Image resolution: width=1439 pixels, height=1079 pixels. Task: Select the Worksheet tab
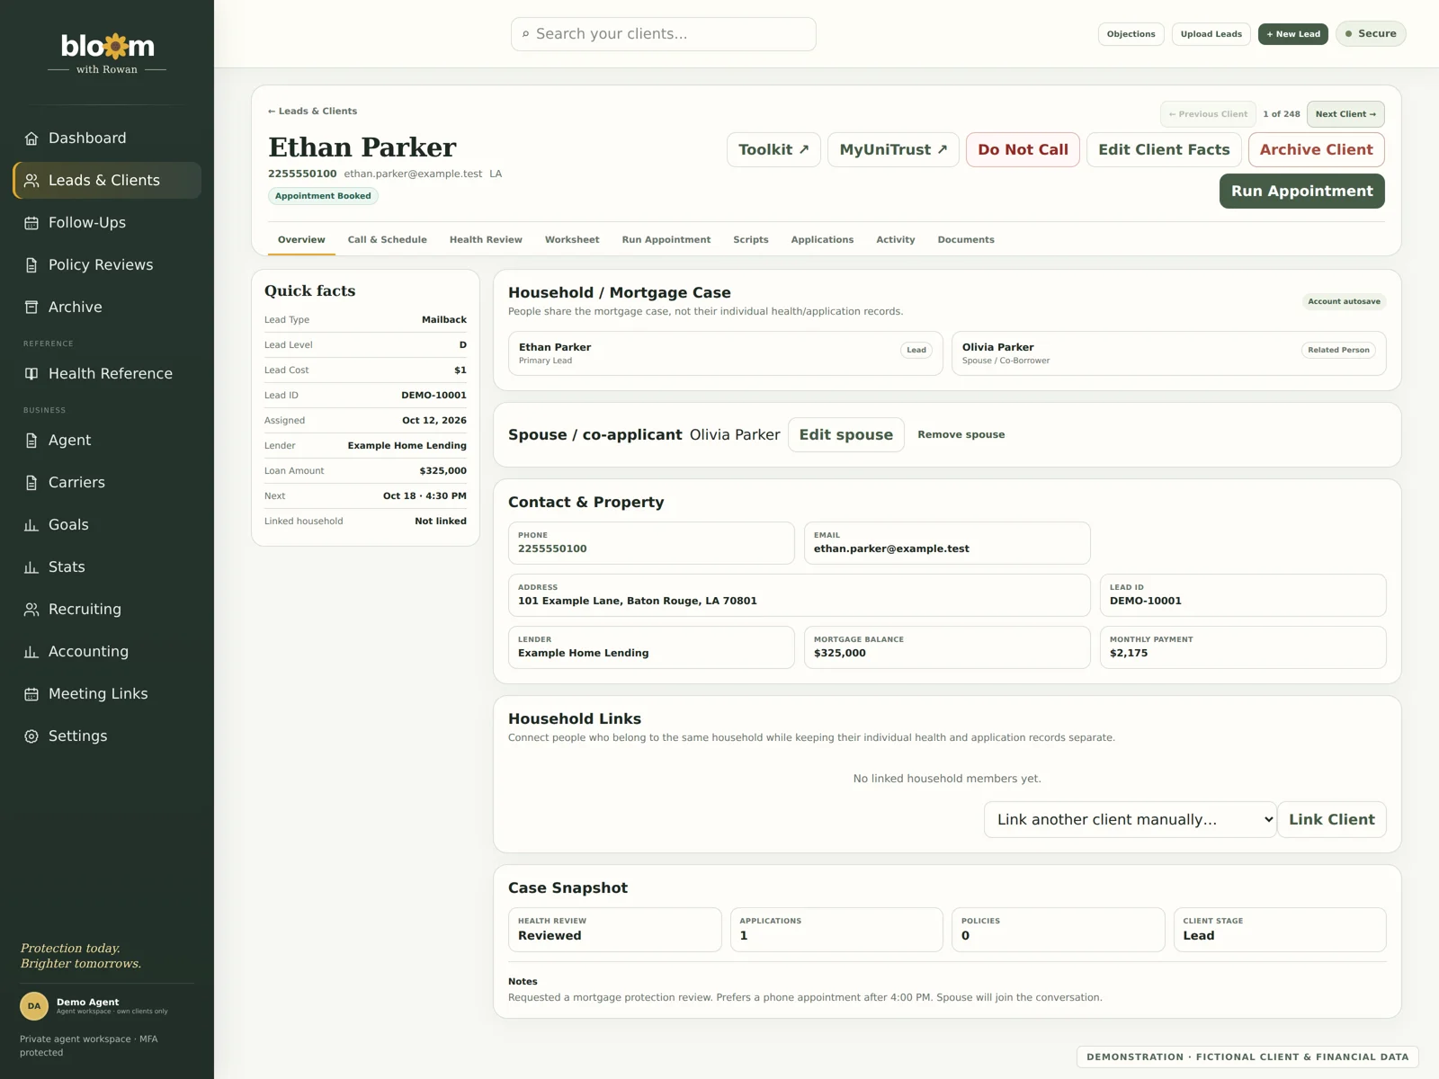(572, 240)
